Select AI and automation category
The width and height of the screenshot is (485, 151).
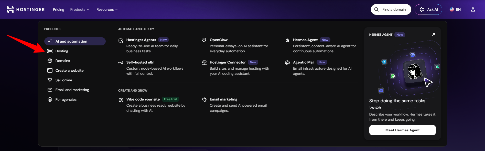(x=75, y=41)
